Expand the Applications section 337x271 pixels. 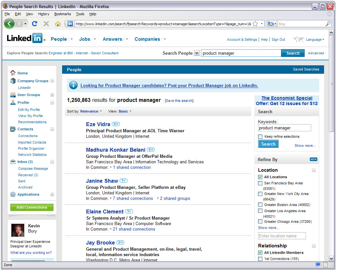pos(52,194)
